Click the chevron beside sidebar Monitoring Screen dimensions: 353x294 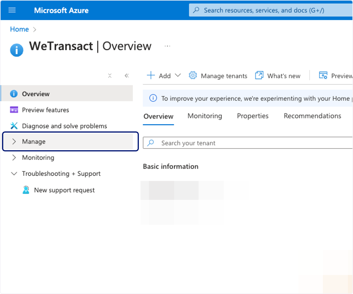point(14,158)
